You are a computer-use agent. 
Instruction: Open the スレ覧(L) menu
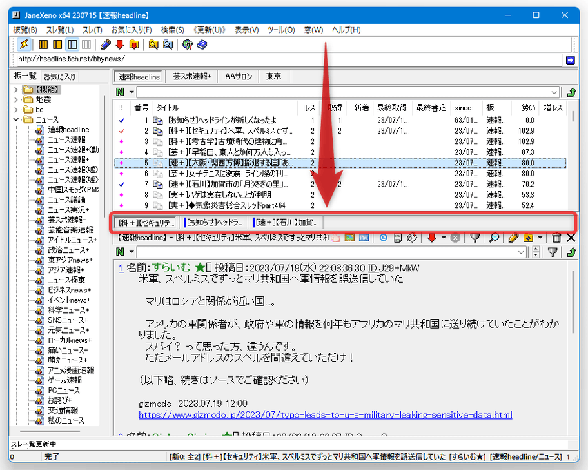click(59, 30)
